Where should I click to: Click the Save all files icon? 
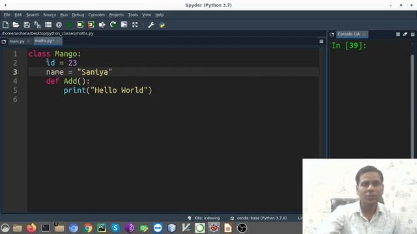[37, 25]
